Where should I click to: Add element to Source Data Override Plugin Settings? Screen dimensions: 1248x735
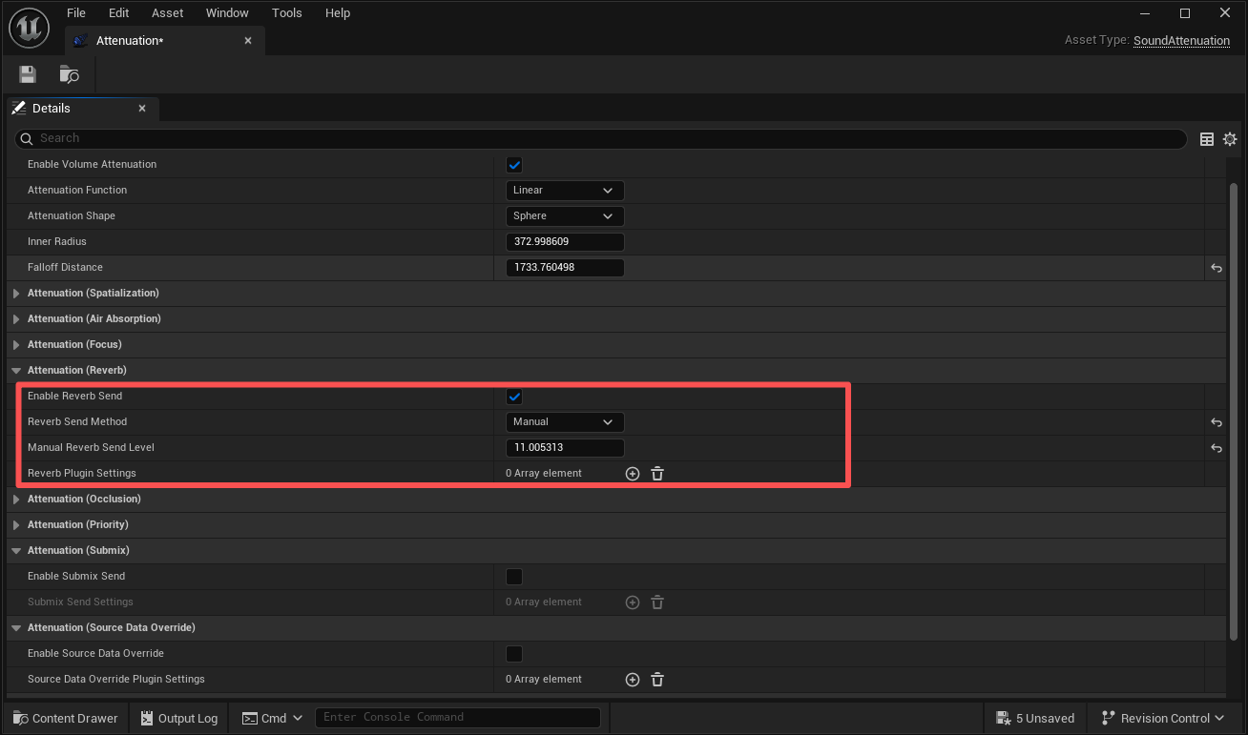click(x=632, y=680)
